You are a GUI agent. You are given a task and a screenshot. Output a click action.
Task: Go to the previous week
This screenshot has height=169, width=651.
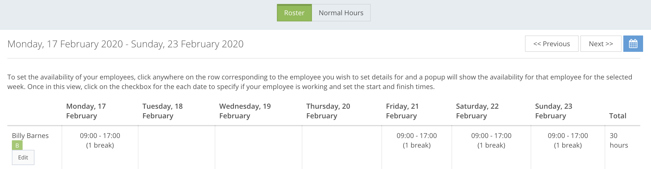(551, 44)
